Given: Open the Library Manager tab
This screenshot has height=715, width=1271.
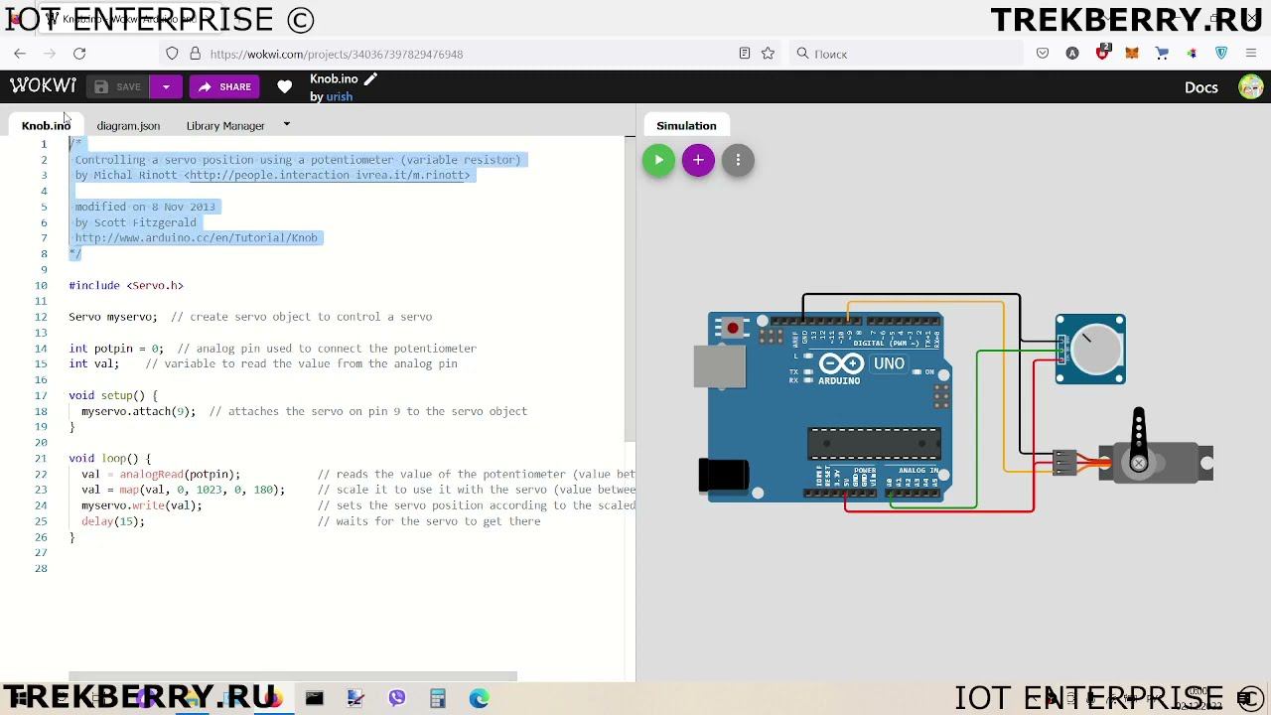Looking at the screenshot, I should pos(225,126).
